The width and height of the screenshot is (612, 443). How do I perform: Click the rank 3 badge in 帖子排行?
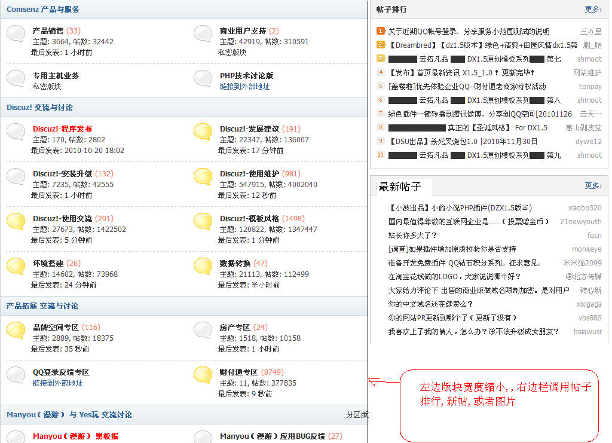(x=381, y=59)
